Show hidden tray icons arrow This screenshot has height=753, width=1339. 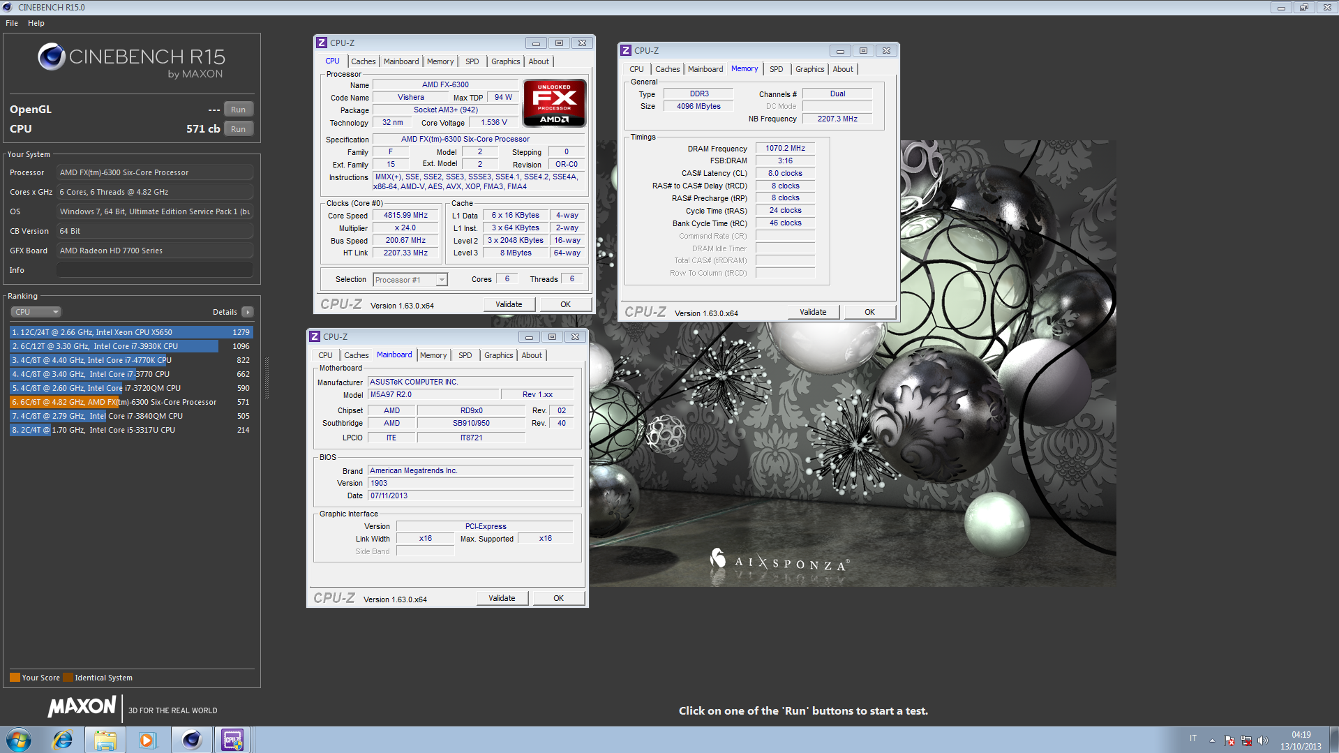pos(1212,740)
